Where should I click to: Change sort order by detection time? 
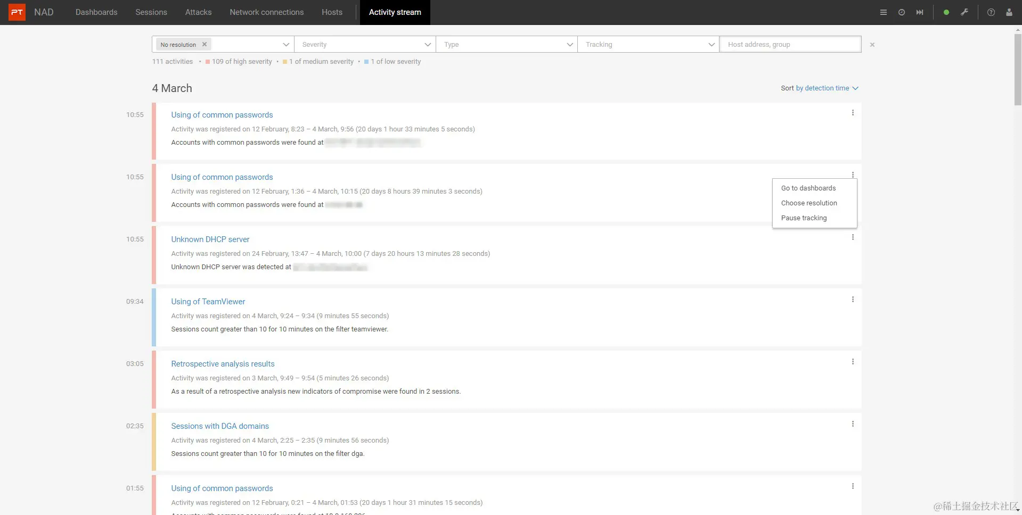click(827, 88)
